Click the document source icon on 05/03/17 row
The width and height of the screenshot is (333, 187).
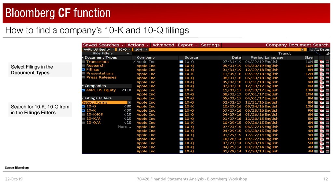click(181, 98)
